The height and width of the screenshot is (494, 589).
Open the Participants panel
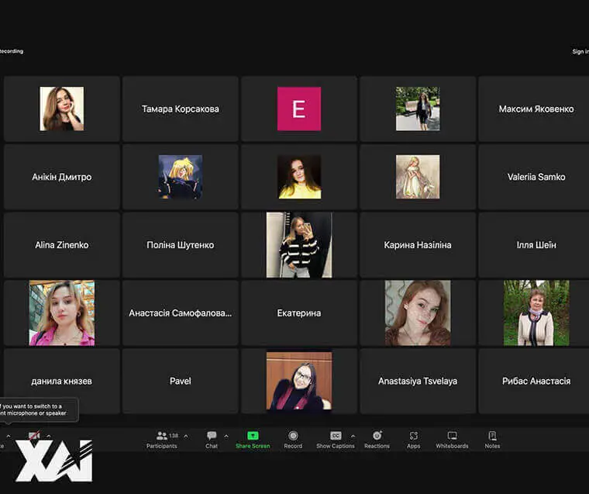[162, 439]
